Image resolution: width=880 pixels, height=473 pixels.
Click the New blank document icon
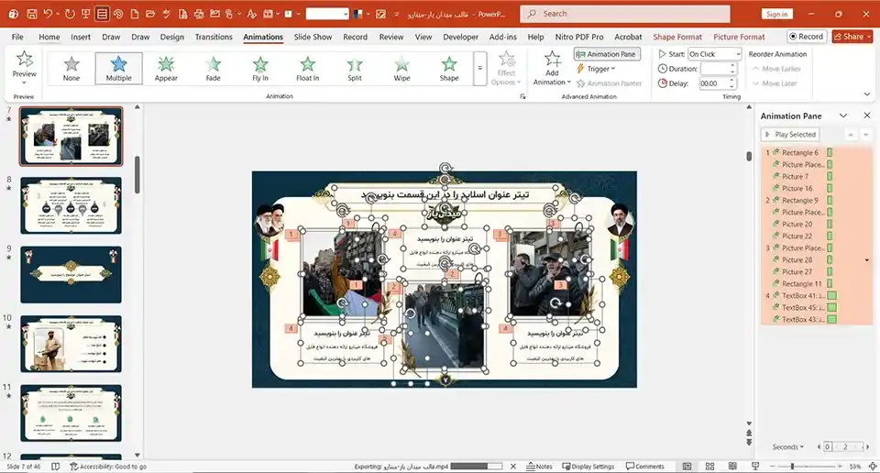click(134, 14)
